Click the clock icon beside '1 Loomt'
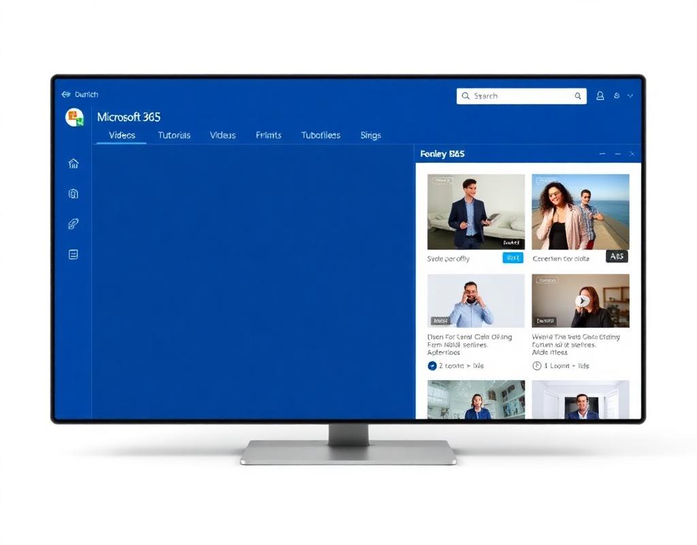Screen dimensions: 697x545 coord(536,366)
